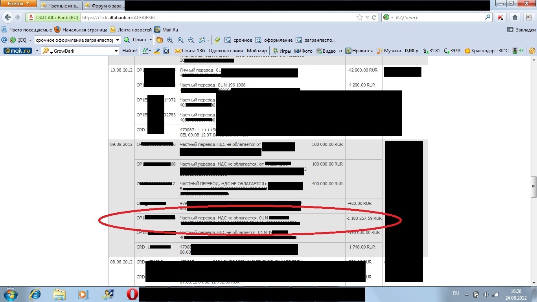Click the ICQ toolbar highlighter icon

(217, 40)
